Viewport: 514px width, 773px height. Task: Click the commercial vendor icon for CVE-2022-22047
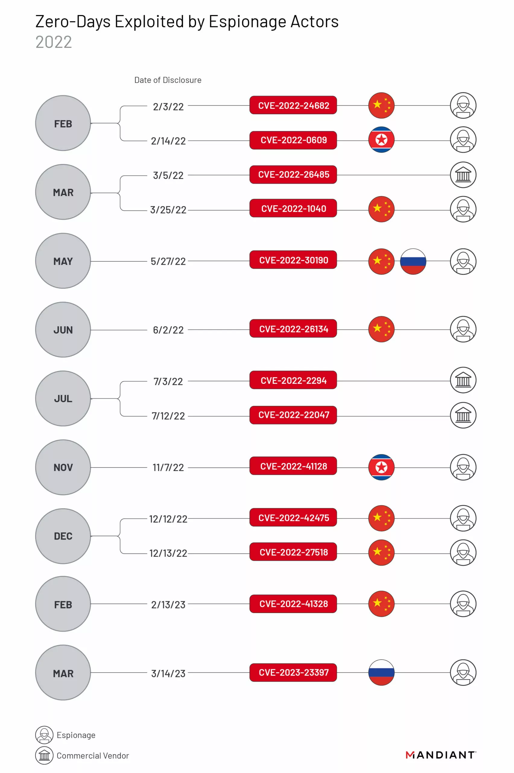pyautogui.click(x=463, y=415)
